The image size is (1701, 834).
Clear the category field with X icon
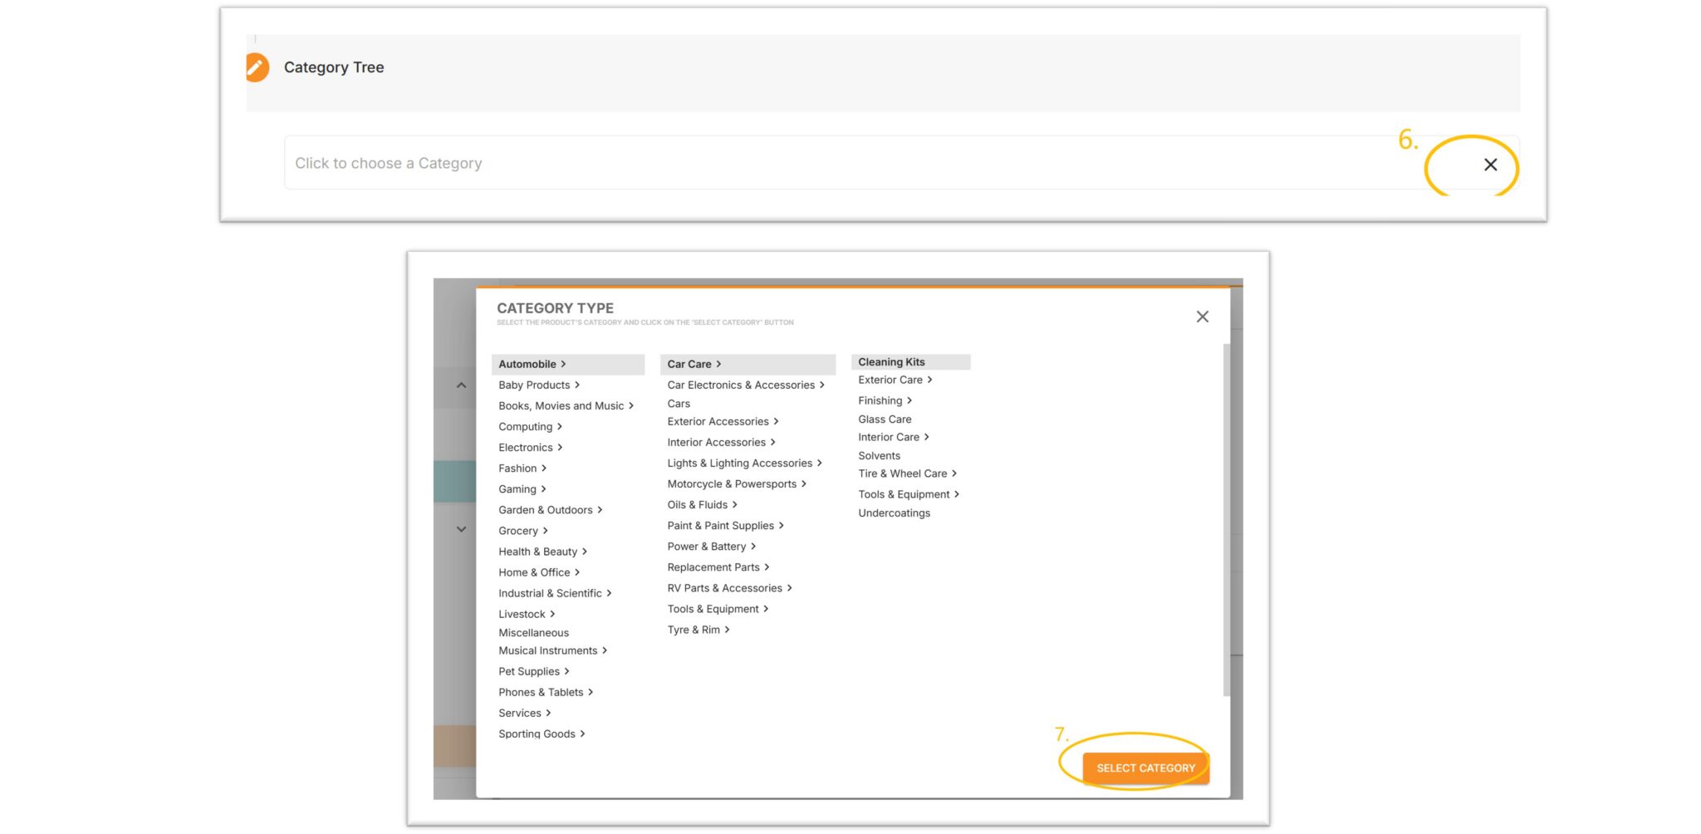1490,164
